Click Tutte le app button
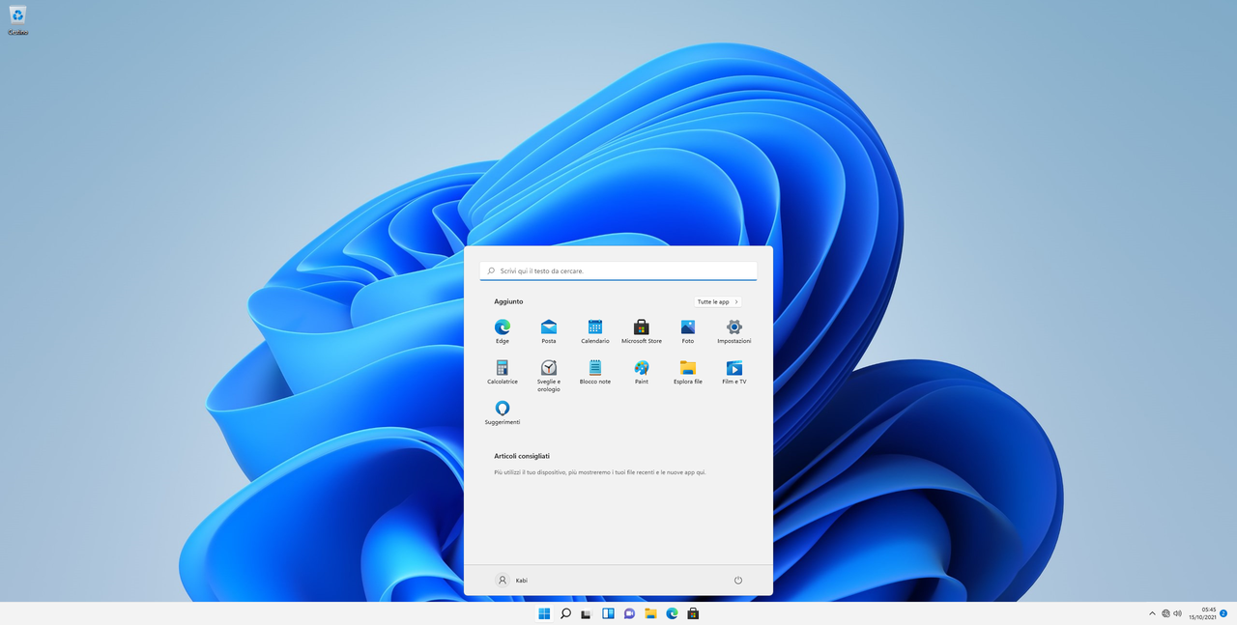Screen dimensions: 1237x625 click(x=718, y=301)
